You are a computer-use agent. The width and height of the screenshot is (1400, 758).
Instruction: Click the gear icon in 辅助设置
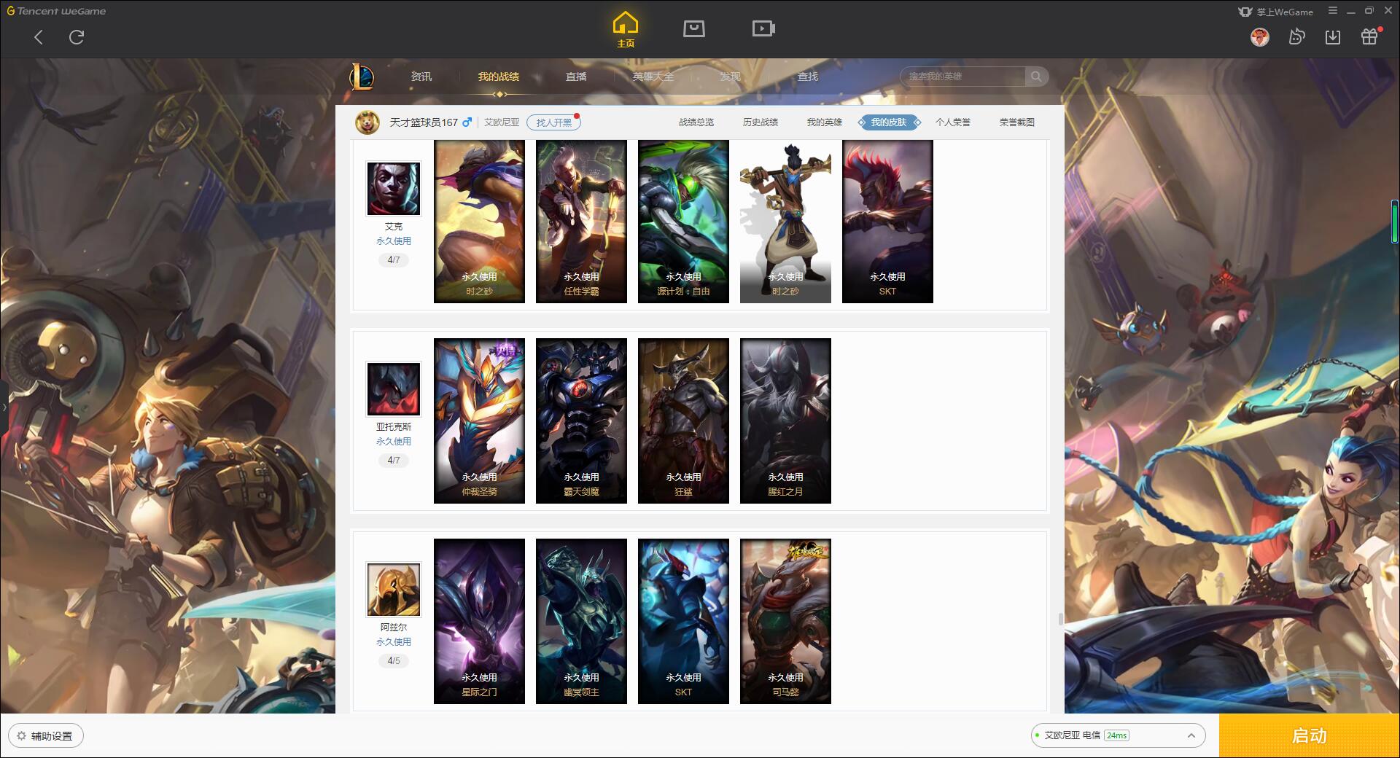pos(21,736)
